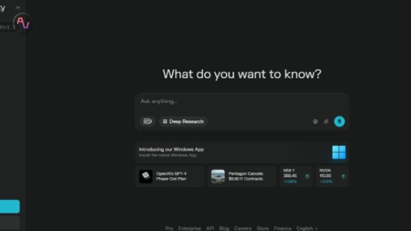Click the MSFT up arrow icon

coord(307,176)
